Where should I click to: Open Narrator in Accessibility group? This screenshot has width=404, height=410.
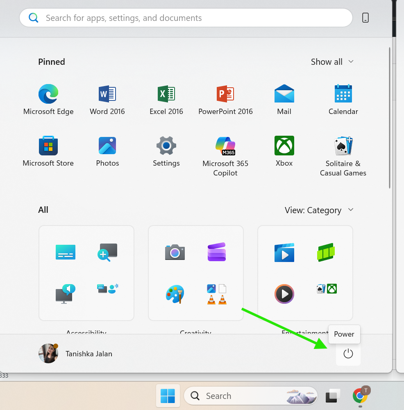coord(65,294)
